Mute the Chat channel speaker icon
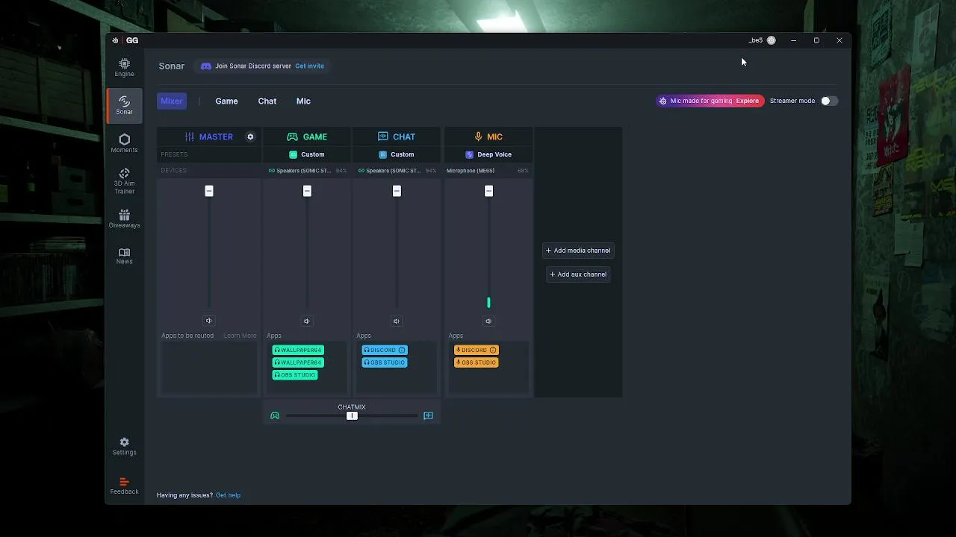 pos(397,321)
